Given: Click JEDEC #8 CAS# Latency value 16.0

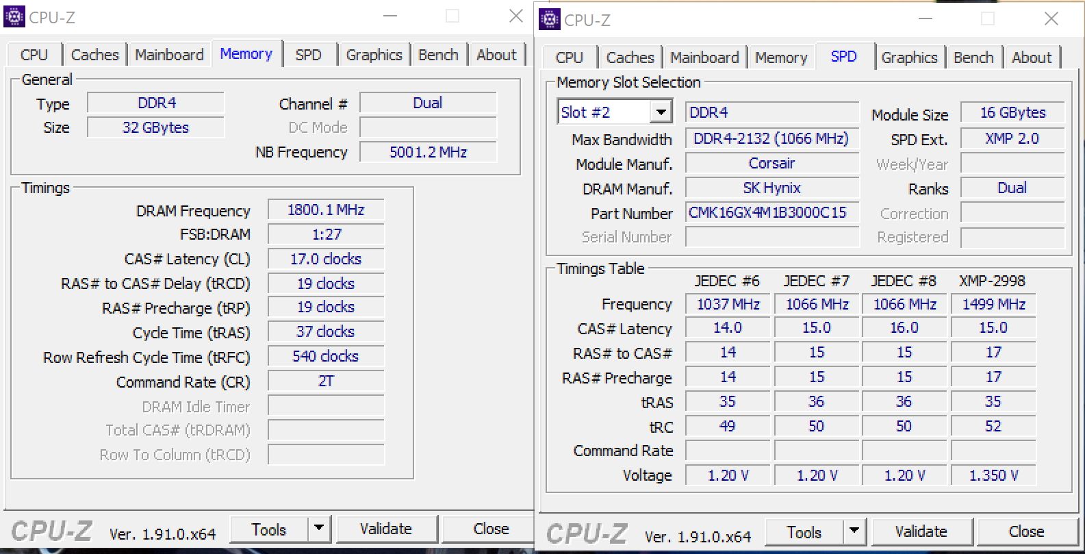Looking at the screenshot, I should coord(904,328).
